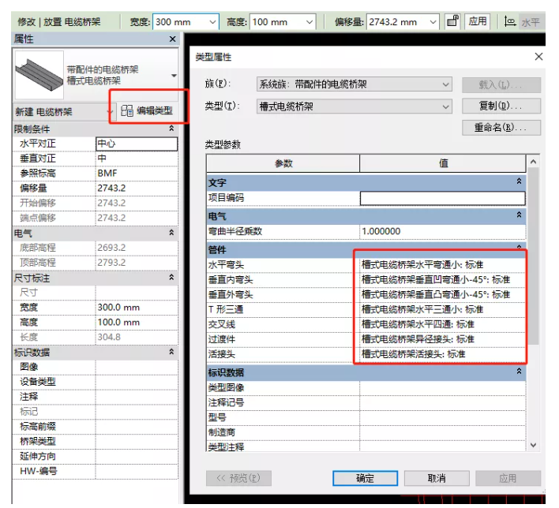Click the 宽度 value 300.0 mm

point(137,308)
